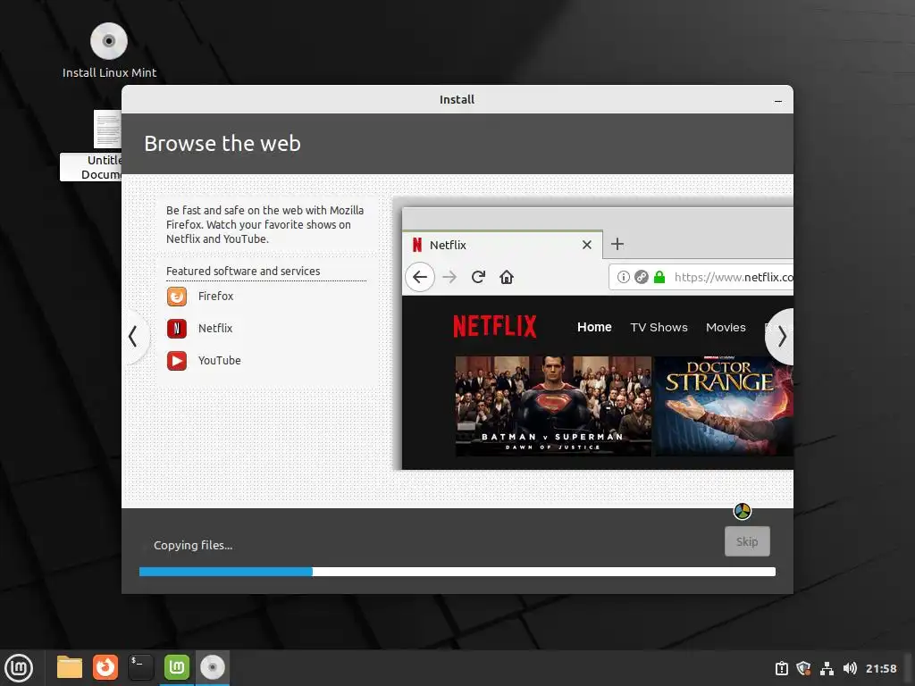Click the NETFLIX logo in the slideshow
The image size is (915, 686).
pos(495,327)
